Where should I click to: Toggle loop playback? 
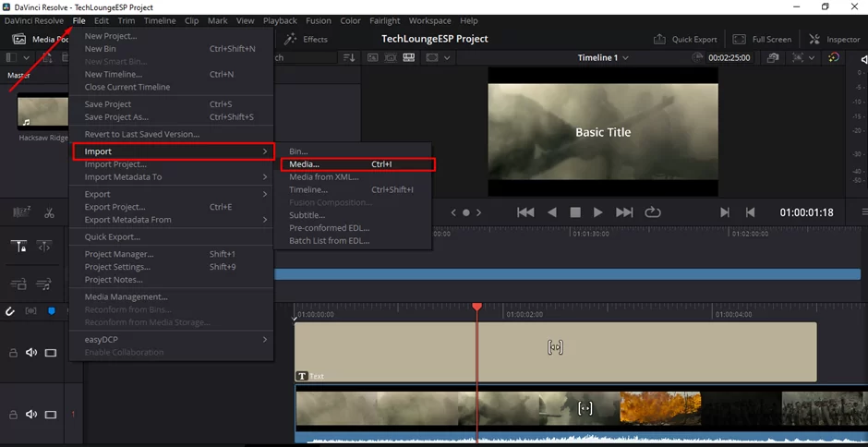coord(653,212)
